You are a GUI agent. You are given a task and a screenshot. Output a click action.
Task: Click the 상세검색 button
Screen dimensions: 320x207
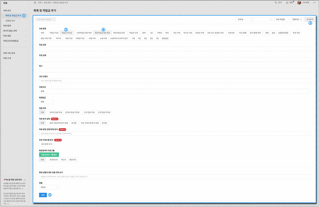310,19
